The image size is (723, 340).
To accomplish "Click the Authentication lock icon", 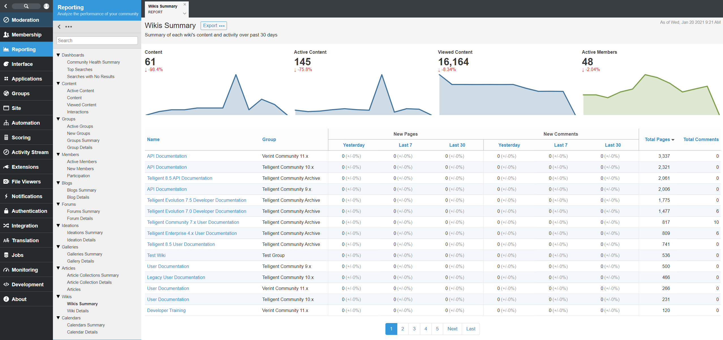I will [6, 211].
